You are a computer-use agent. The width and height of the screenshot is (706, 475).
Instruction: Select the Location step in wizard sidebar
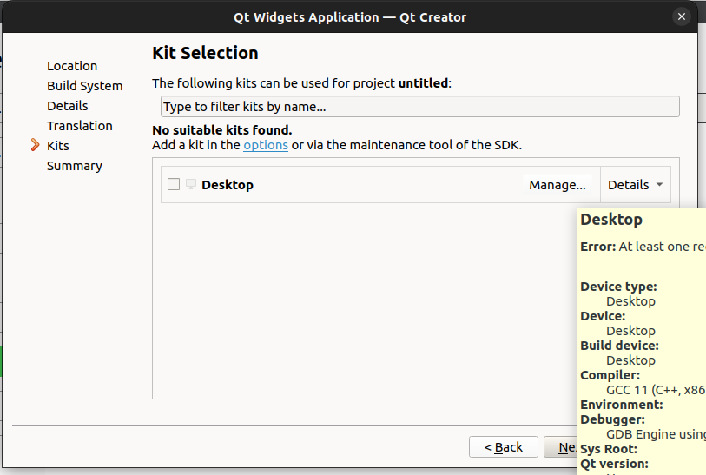click(x=72, y=66)
